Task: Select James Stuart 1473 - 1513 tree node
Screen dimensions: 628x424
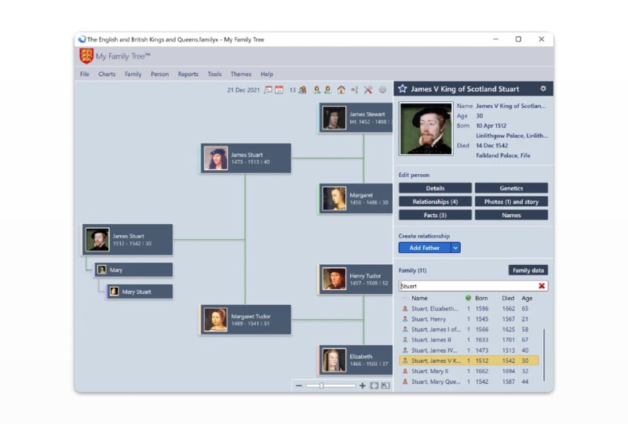Action: pos(246,158)
